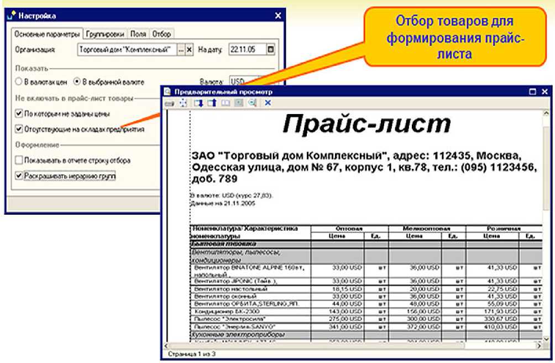Click the Print icon in preview toolbar
The height and width of the screenshot is (363, 555).
point(170,103)
